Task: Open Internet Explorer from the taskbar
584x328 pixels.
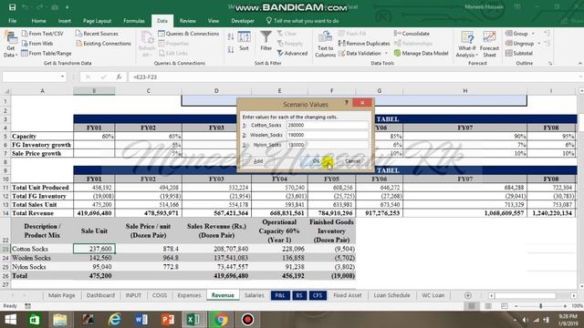Action: coord(115,320)
